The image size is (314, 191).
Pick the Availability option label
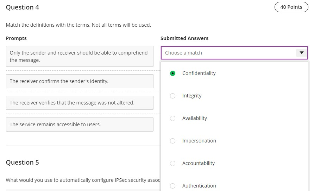tap(195, 118)
